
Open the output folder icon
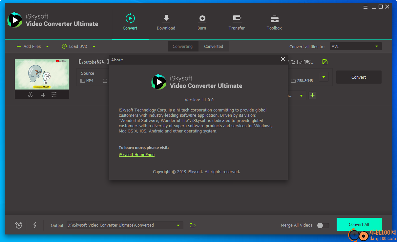(x=193, y=225)
